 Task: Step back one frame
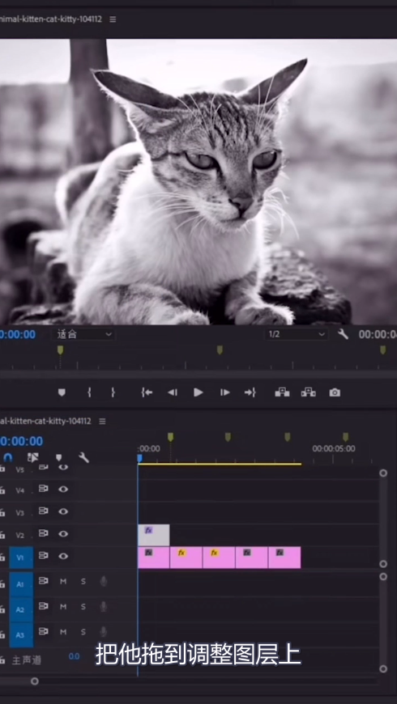(173, 392)
